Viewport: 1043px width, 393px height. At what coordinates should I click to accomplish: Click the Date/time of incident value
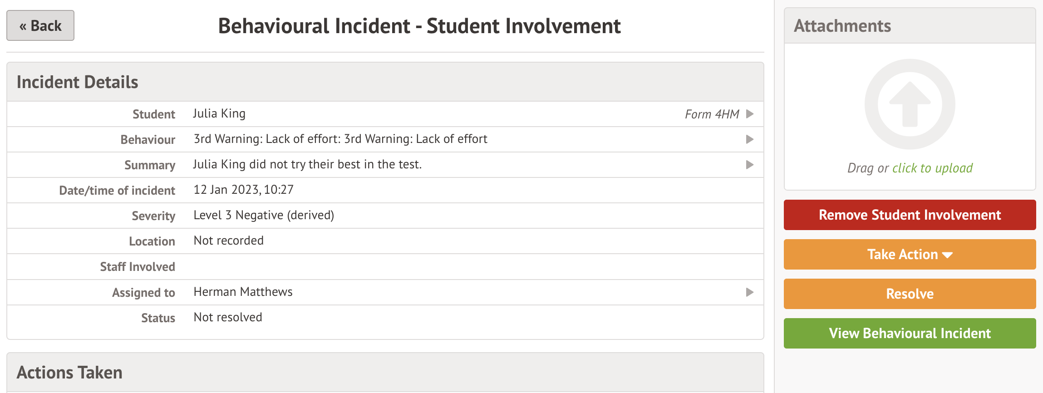pyautogui.click(x=243, y=190)
